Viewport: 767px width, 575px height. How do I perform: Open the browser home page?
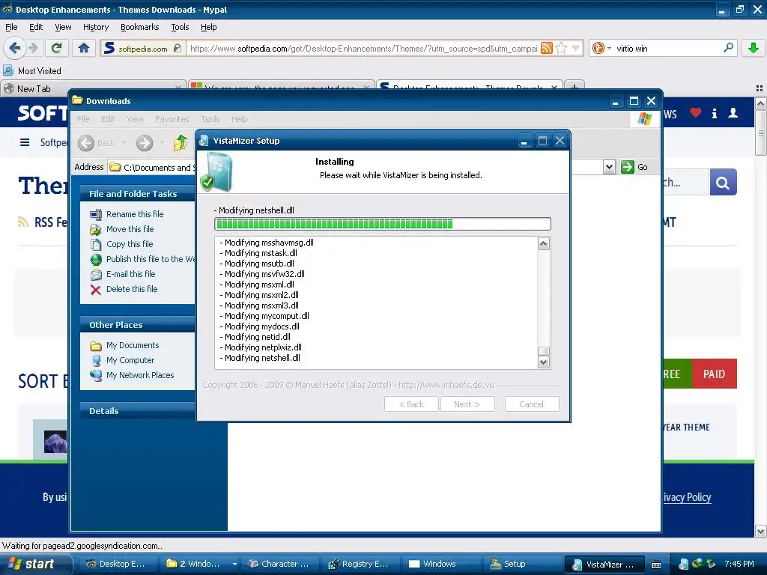(x=84, y=48)
